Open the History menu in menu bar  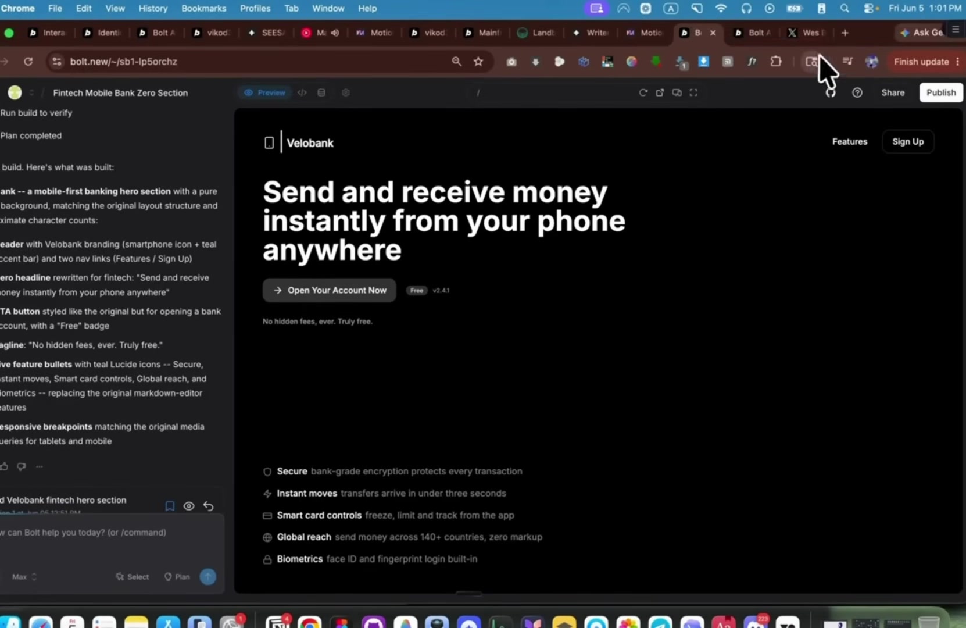[x=153, y=8]
